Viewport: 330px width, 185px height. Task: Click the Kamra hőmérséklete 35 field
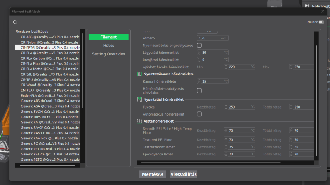pos(212,81)
